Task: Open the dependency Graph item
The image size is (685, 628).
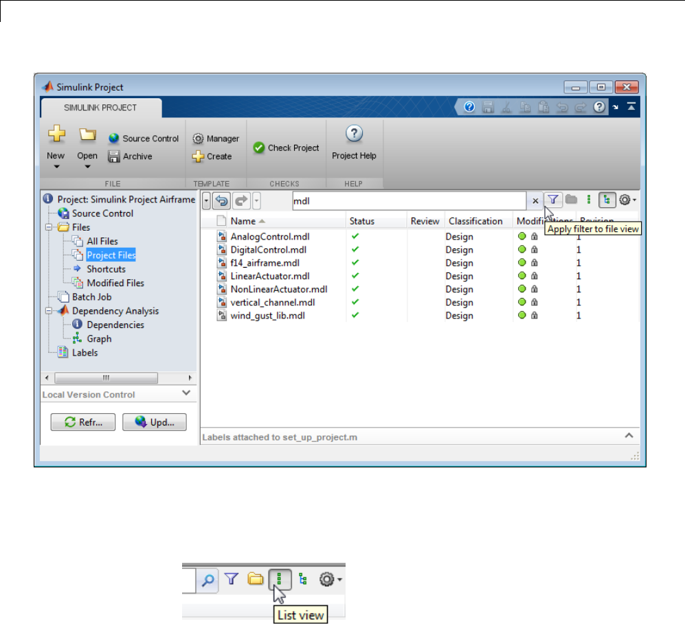Action: coord(99,339)
